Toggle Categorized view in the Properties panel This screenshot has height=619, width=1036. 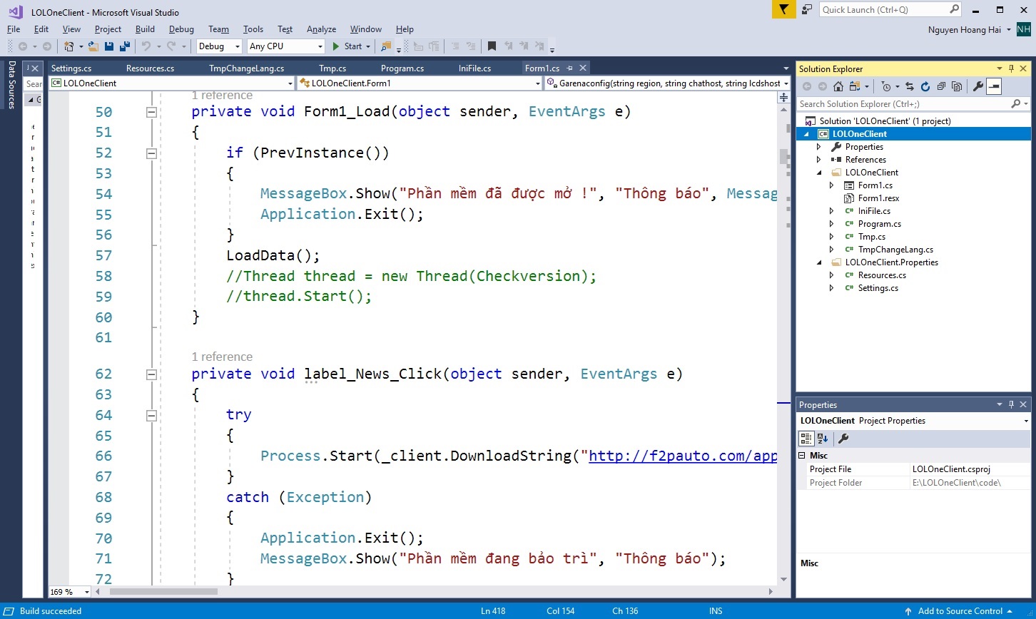tap(806, 439)
